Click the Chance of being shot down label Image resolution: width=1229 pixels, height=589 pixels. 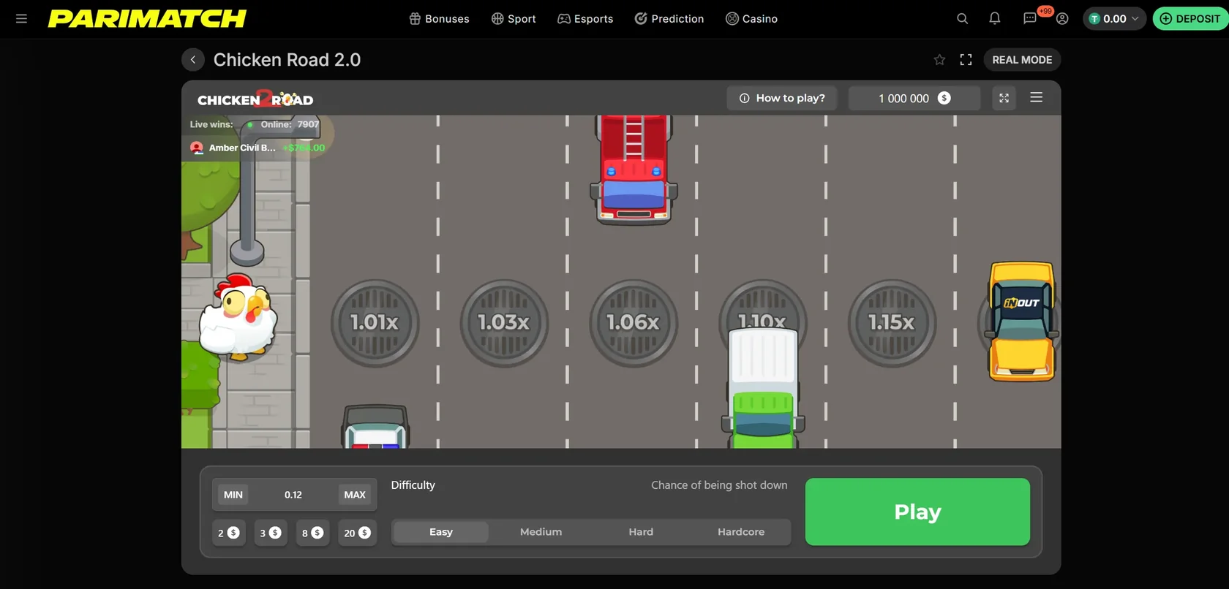click(x=719, y=485)
